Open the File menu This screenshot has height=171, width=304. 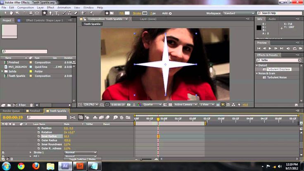pos(4,7)
